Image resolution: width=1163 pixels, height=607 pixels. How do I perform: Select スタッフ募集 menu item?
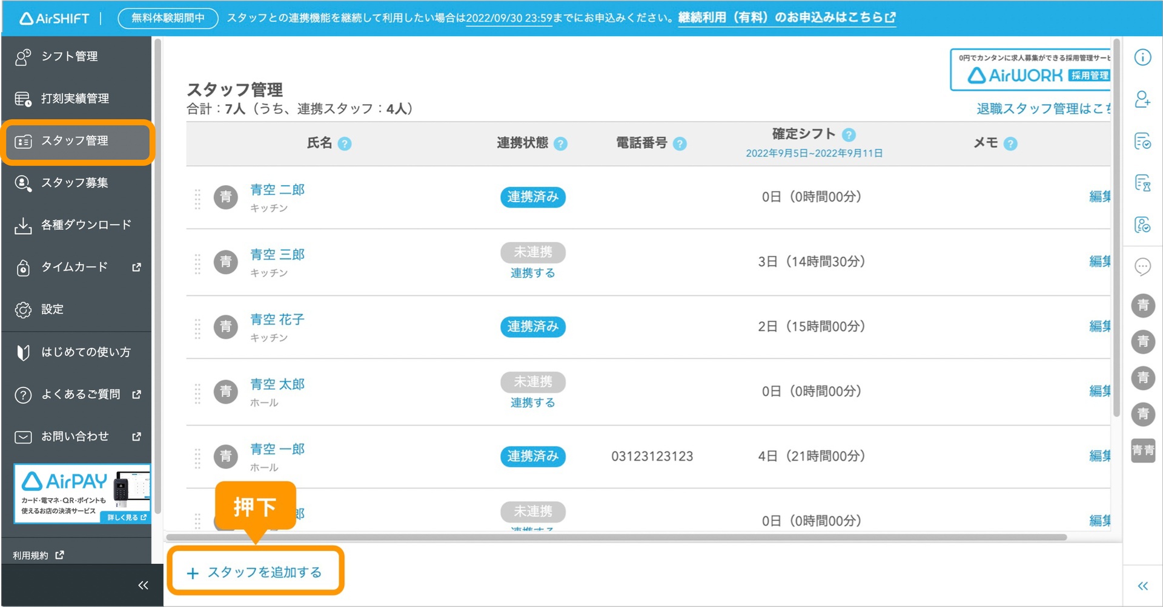pos(75,183)
